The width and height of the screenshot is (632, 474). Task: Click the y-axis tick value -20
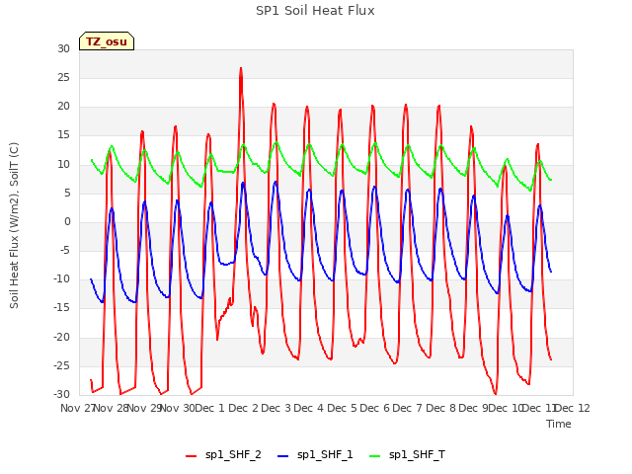pyautogui.click(x=62, y=337)
